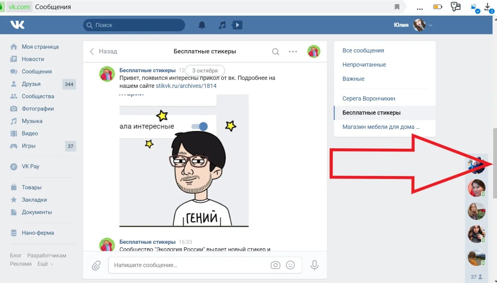The image size is (497, 283).
Task: Open notifications bell icon
Action: 202,25
